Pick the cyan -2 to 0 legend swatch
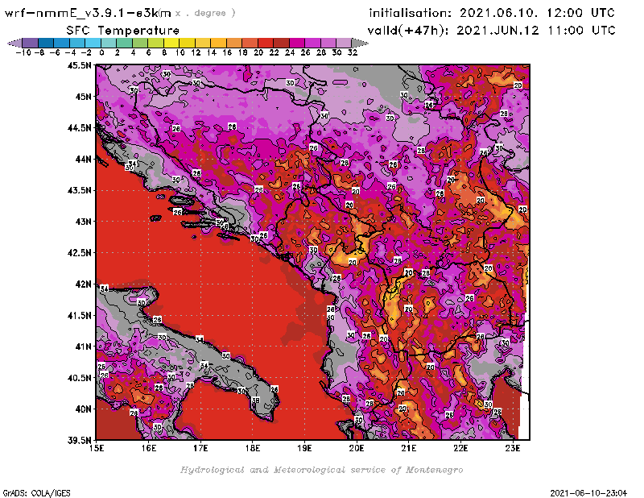 tap(93, 43)
